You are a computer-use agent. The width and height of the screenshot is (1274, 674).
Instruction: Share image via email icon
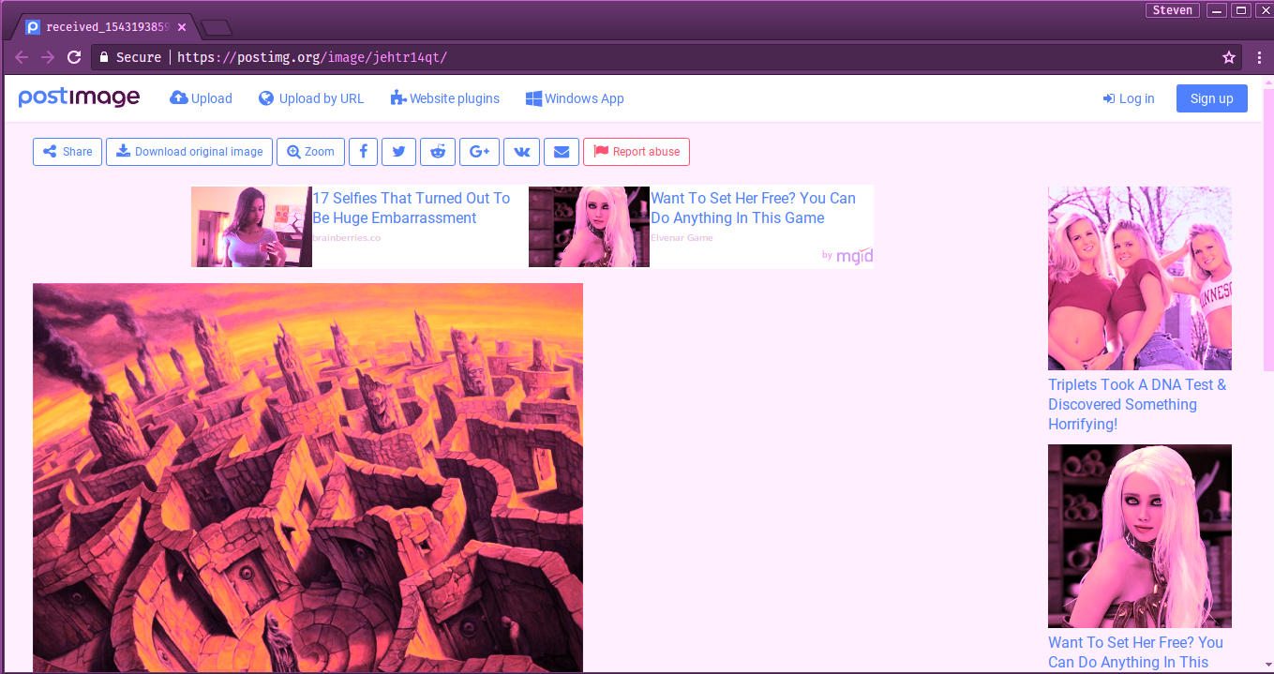click(x=561, y=152)
